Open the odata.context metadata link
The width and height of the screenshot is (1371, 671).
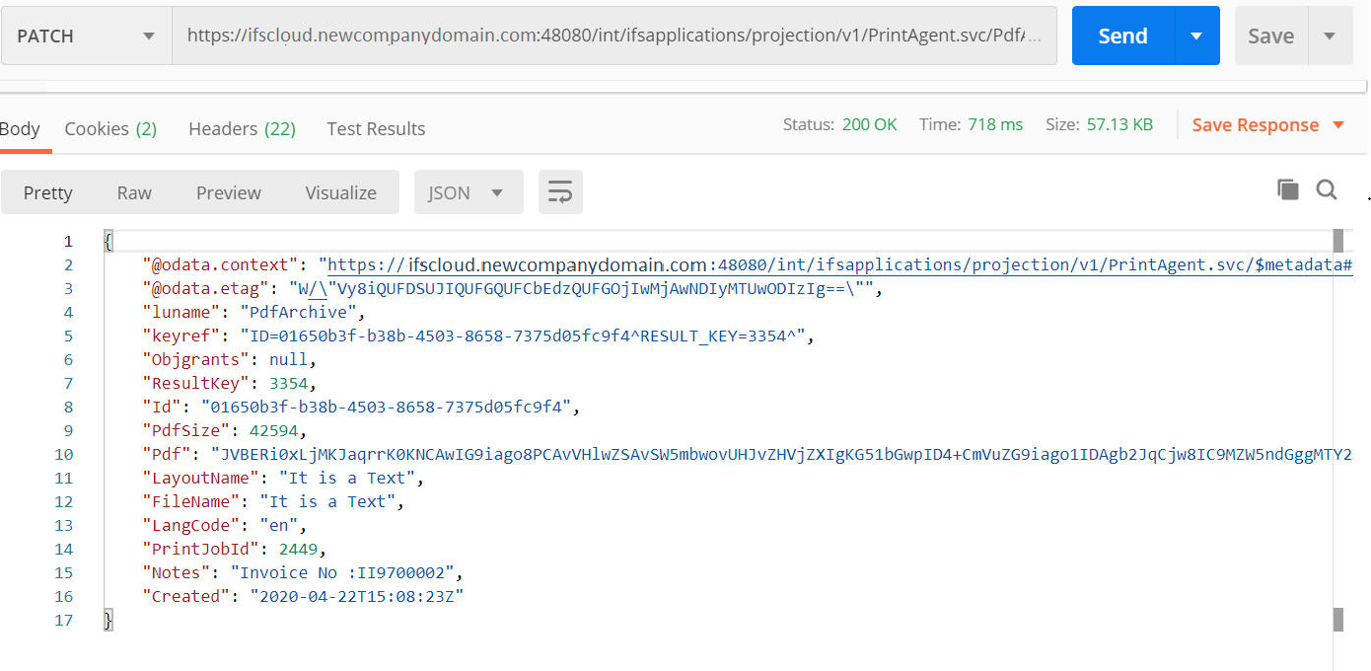(x=838, y=264)
